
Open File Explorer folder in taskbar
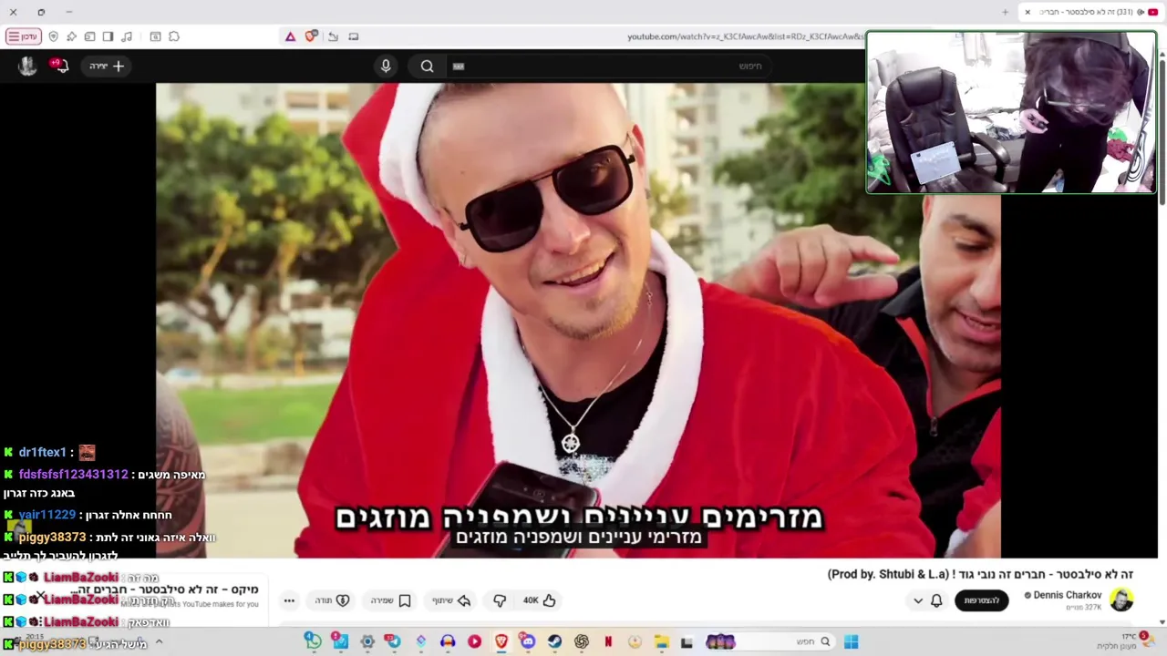[661, 642]
